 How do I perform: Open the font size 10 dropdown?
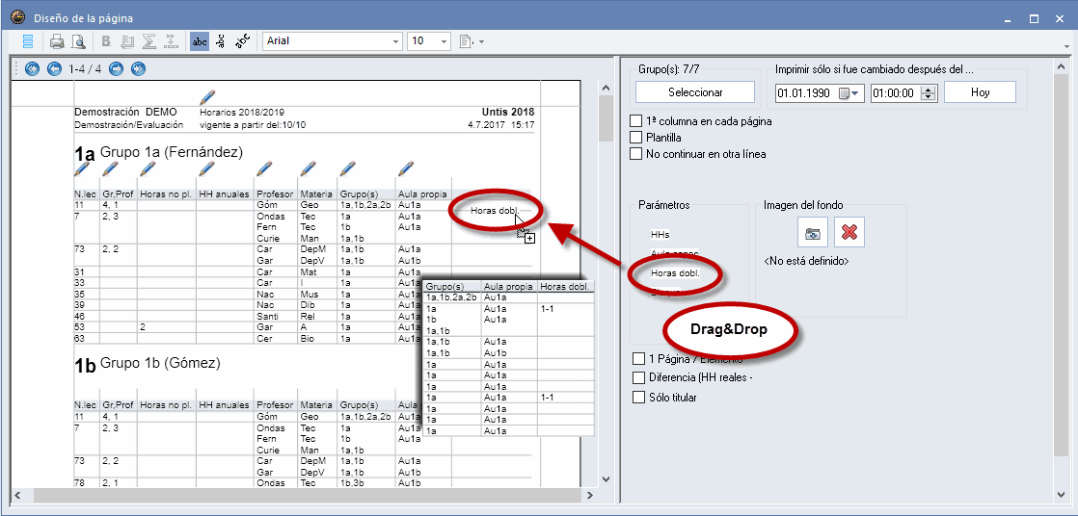click(x=445, y=41)
